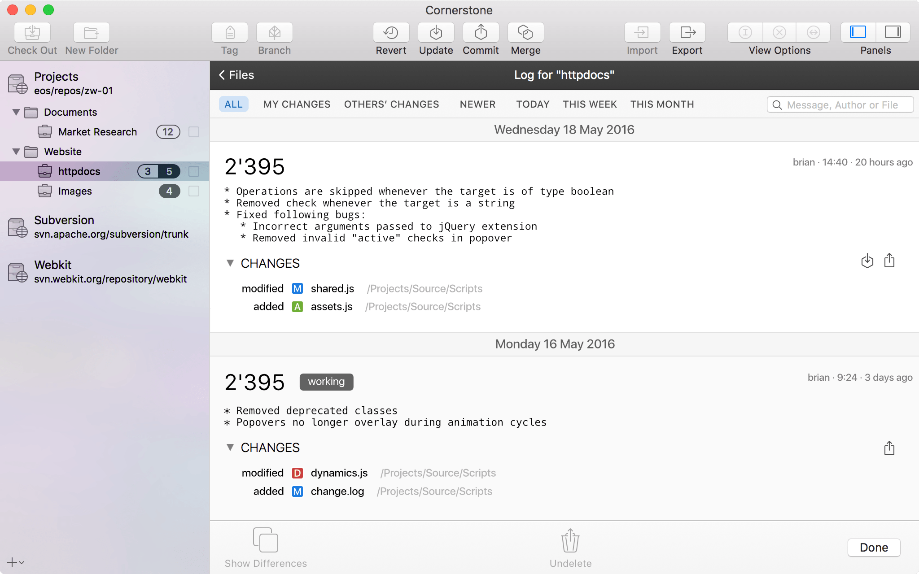Select the Export toolbar icon
This screenshot has height=574, width=919.
[x=687, y=32]
